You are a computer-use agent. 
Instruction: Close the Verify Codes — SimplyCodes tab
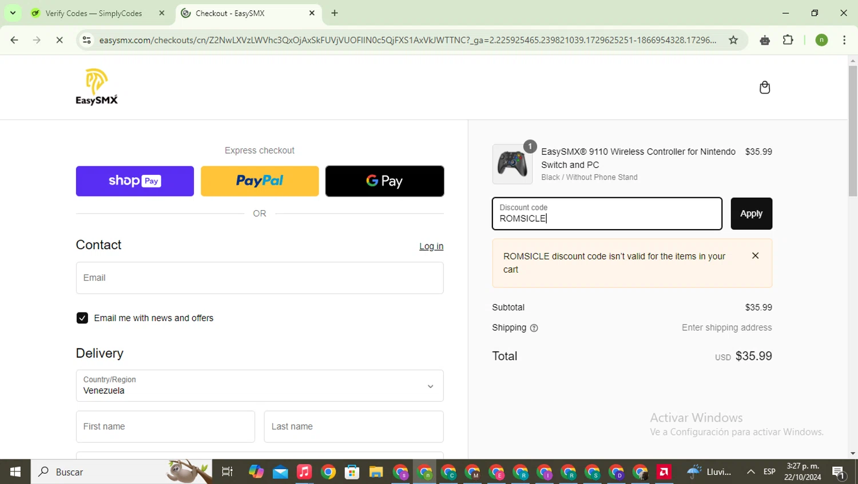(162, 13)
